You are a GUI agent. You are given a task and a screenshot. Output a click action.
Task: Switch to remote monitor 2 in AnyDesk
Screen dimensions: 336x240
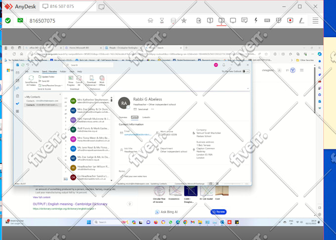[x=221, y=20]
